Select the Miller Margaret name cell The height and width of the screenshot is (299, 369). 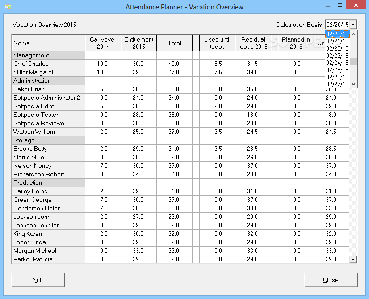click(x=48, y=72)
